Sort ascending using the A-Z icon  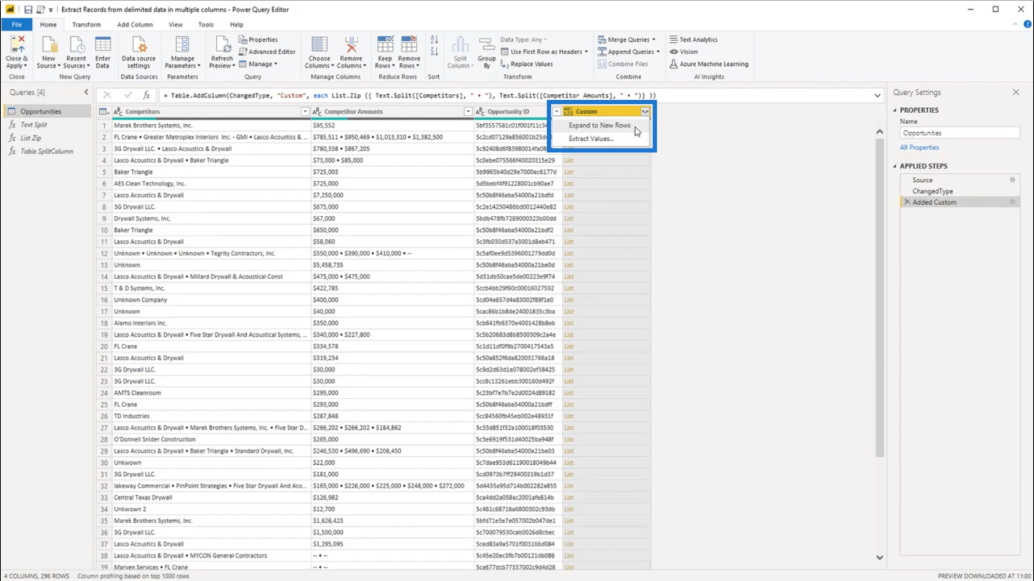pyautogui.click(x=434, y=39)
